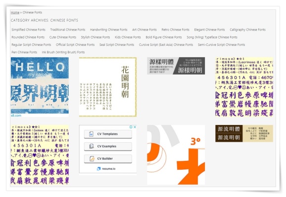Open Bold Figure Chinese Fonts
The height and width of the screenshot is (197, 286).
[x=164, y=37]
